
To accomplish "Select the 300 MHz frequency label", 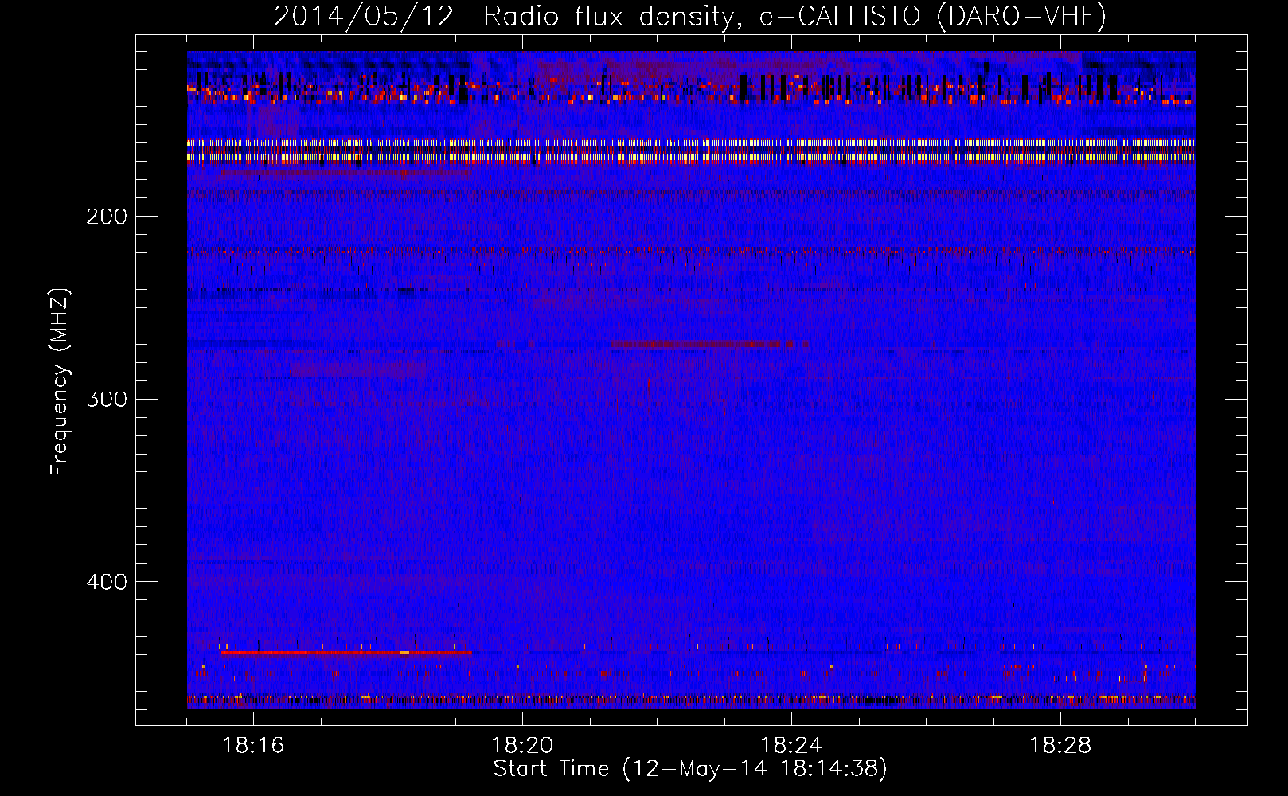I will tap(107, 399).
